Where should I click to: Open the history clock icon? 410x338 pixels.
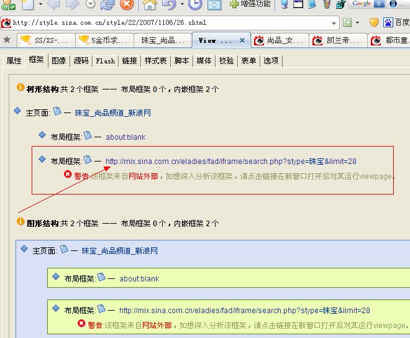(195, 4)
